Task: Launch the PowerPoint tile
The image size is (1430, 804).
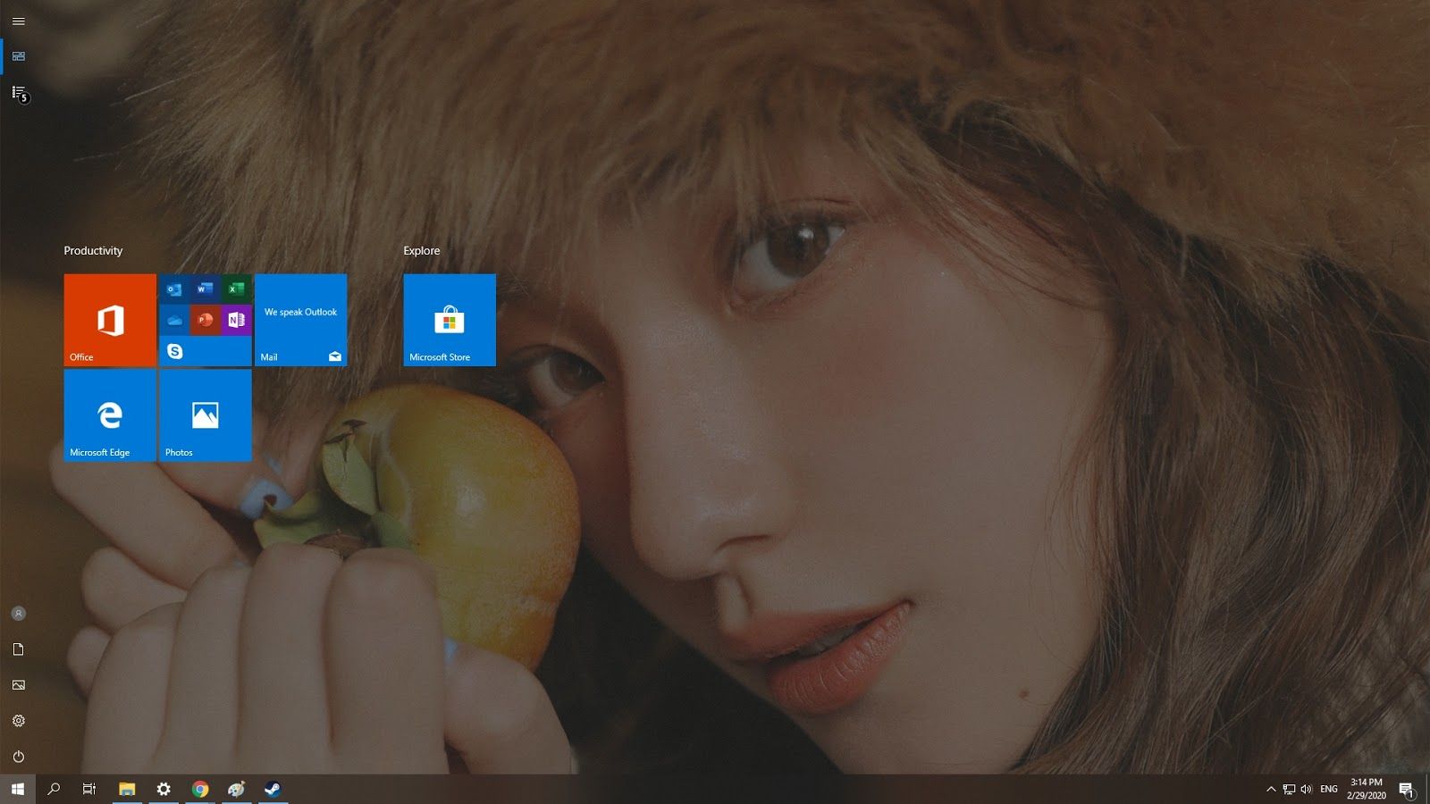Action: [203, 319]
